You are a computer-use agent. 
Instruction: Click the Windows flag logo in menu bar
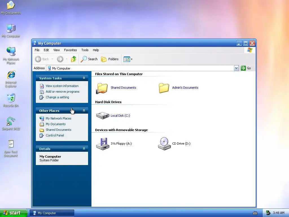click(250, 50)
